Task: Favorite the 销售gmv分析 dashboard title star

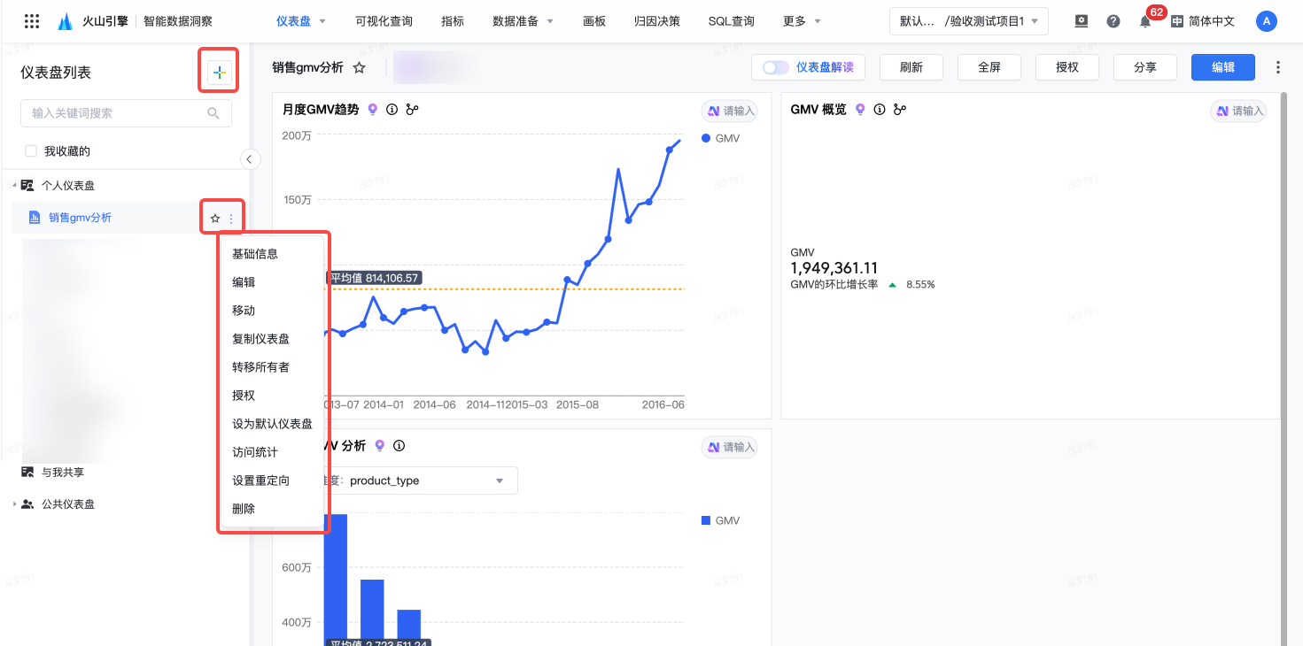Action: (359, 67)
